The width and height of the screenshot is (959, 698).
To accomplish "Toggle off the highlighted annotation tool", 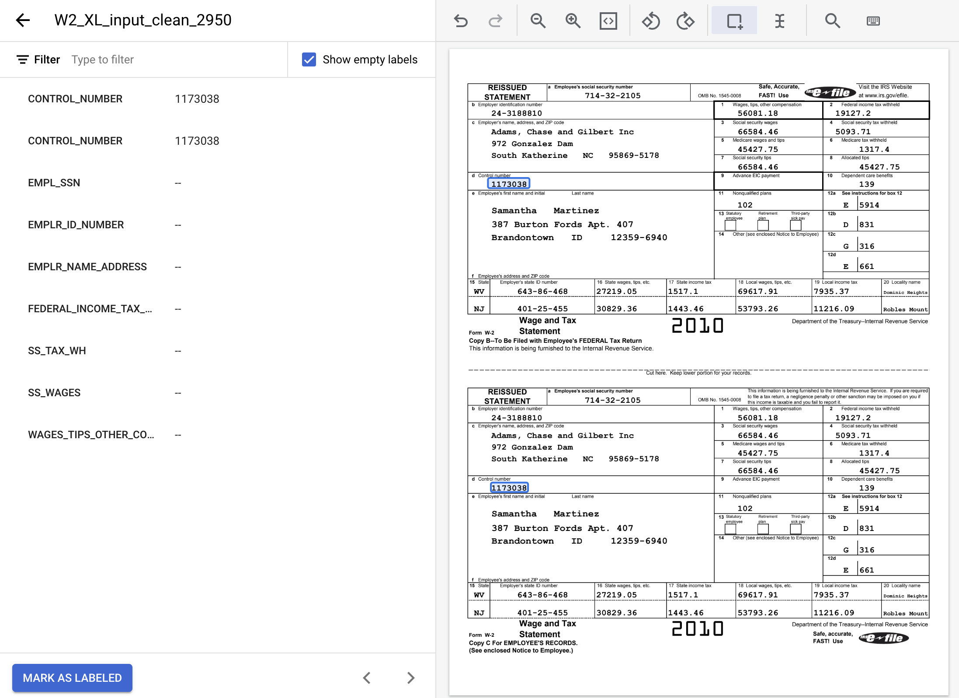I will [734, 20].
